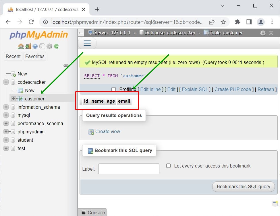Click the log out icon in sidebar

point(29,46)
